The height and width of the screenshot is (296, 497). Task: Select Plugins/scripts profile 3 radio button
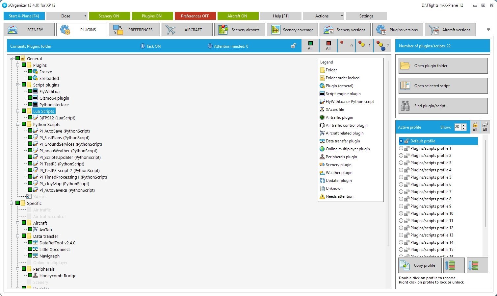click(x=401, y=163)
